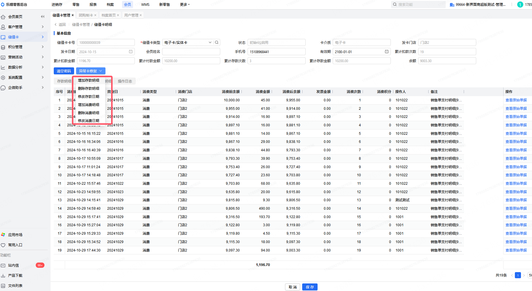This screenshot has width=532, height=291.
Task: Close the 团购制卡 tab
Action: tap(95, 15)
